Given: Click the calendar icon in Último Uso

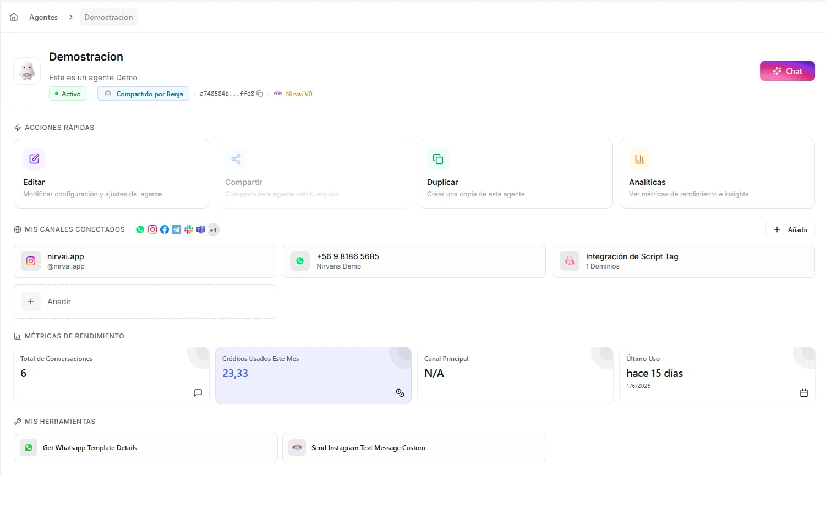Looking at the screenshot, I should (x=803, y=393).
